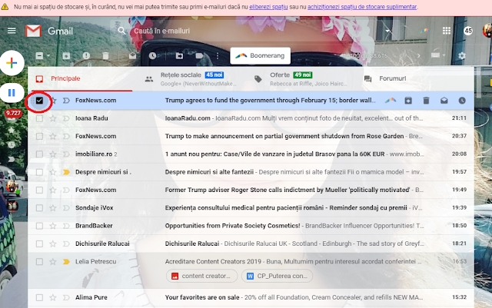The width and height of the screenshot is (492, 308).
Task: Click the account profile picture
Action: [x=487, y=31]
